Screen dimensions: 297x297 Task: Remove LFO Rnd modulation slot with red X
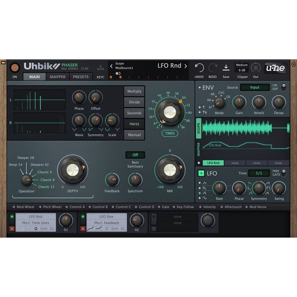pos(12,228)
